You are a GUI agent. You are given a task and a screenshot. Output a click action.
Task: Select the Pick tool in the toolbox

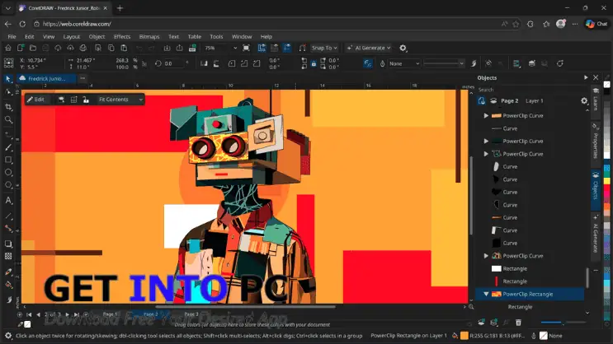point(8,78)
